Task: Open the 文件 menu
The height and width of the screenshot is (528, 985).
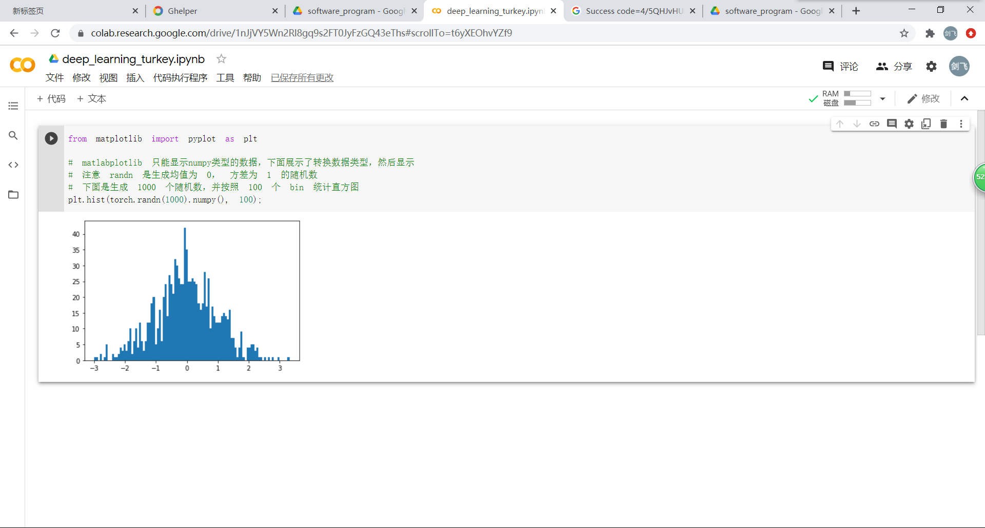Action: [54, 77]
